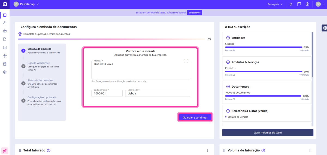
Task: Open the notifications bell
Action: coord(291,4)
